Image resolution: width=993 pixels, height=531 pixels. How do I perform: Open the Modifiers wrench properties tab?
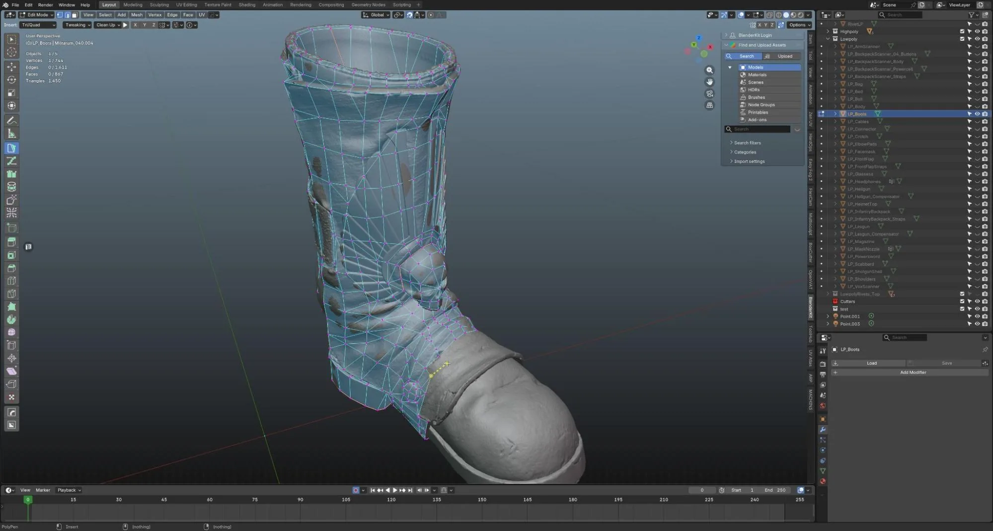pyautogui.click(x=823, y=430)
